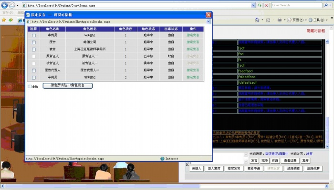Click 指定发言 link for the 被告 row
This screenshot has height=190, width=334.
tap(193, 49)
